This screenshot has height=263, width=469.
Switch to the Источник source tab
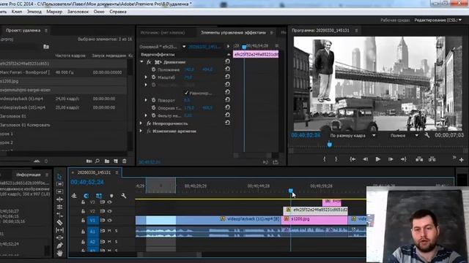tap(163, 32)
